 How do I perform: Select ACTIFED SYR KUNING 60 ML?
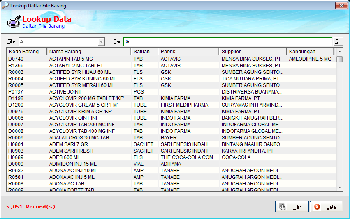tap(171, 79)
